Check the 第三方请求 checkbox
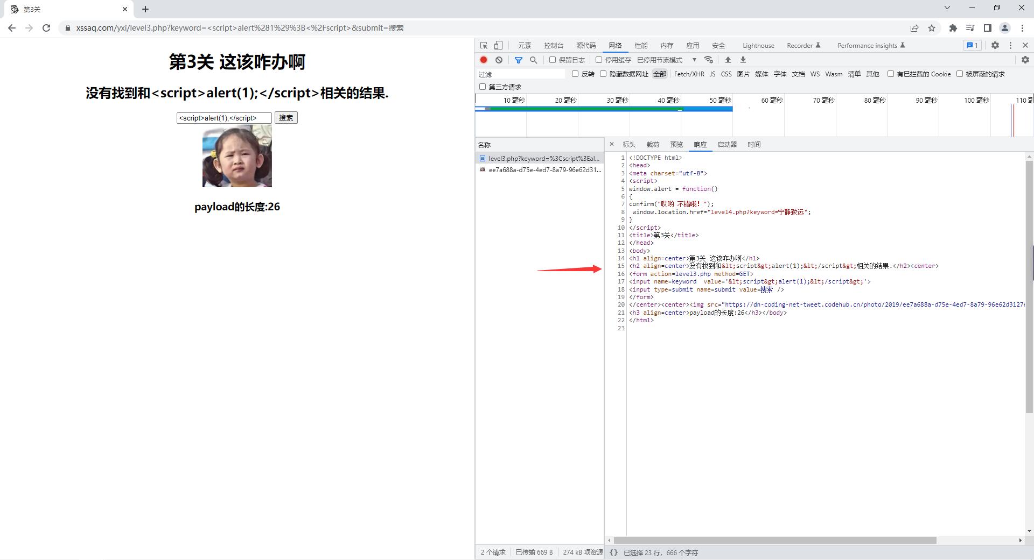 pos(483,87)
